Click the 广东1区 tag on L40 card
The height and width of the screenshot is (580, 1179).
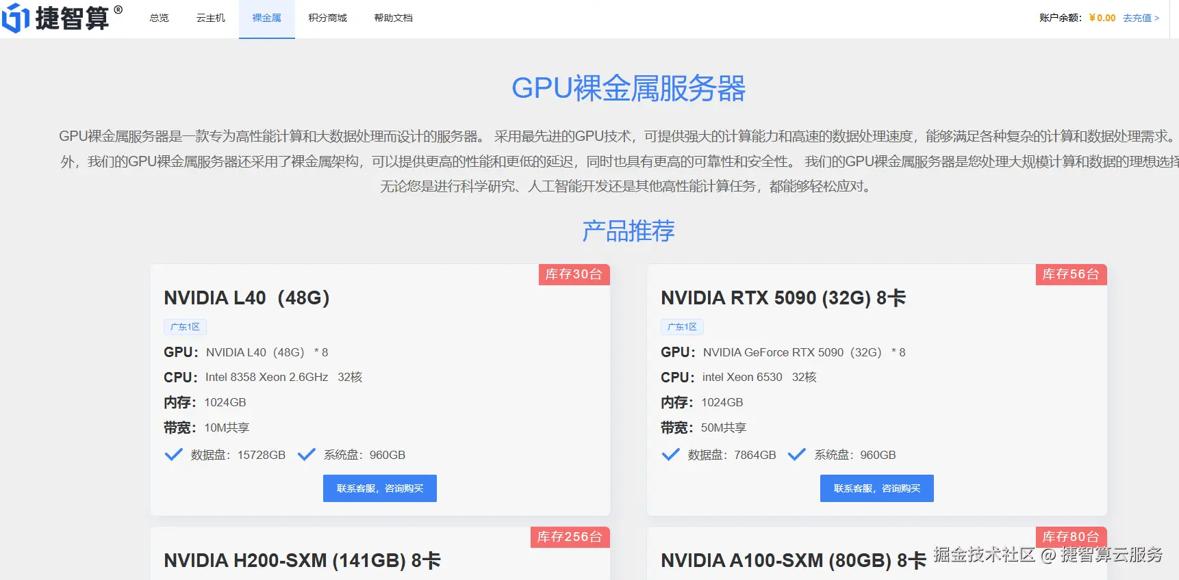185,327
